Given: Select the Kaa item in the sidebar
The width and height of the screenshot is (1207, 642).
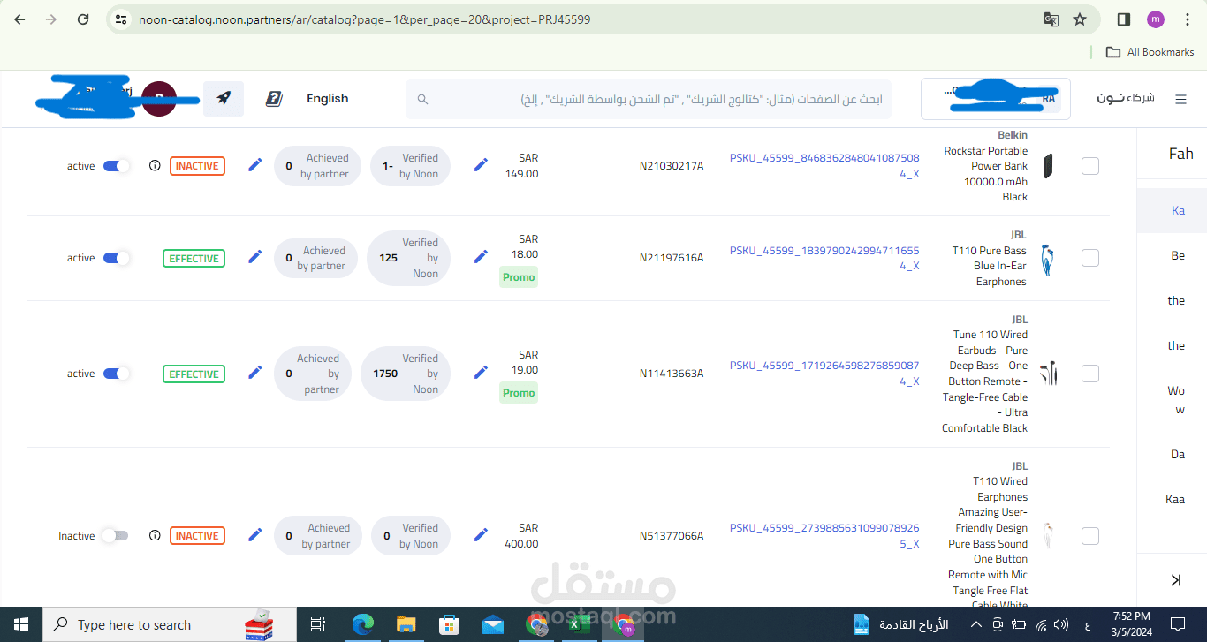Looking at the screenshot, I should coord(1175,499).
